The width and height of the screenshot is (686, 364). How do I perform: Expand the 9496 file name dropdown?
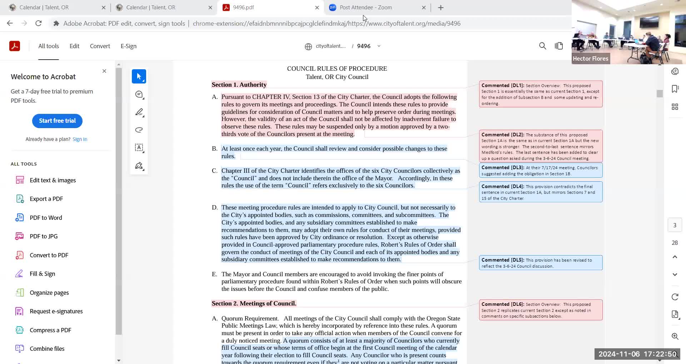click(x=379, y=46)
